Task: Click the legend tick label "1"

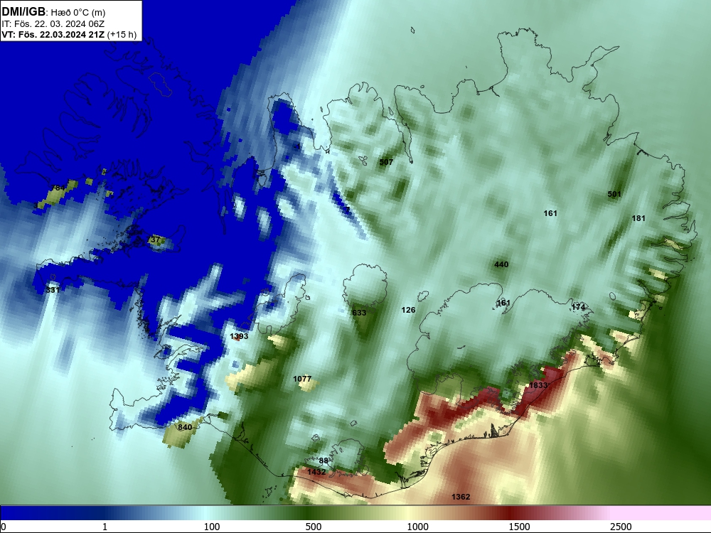Action: [105, 527]
